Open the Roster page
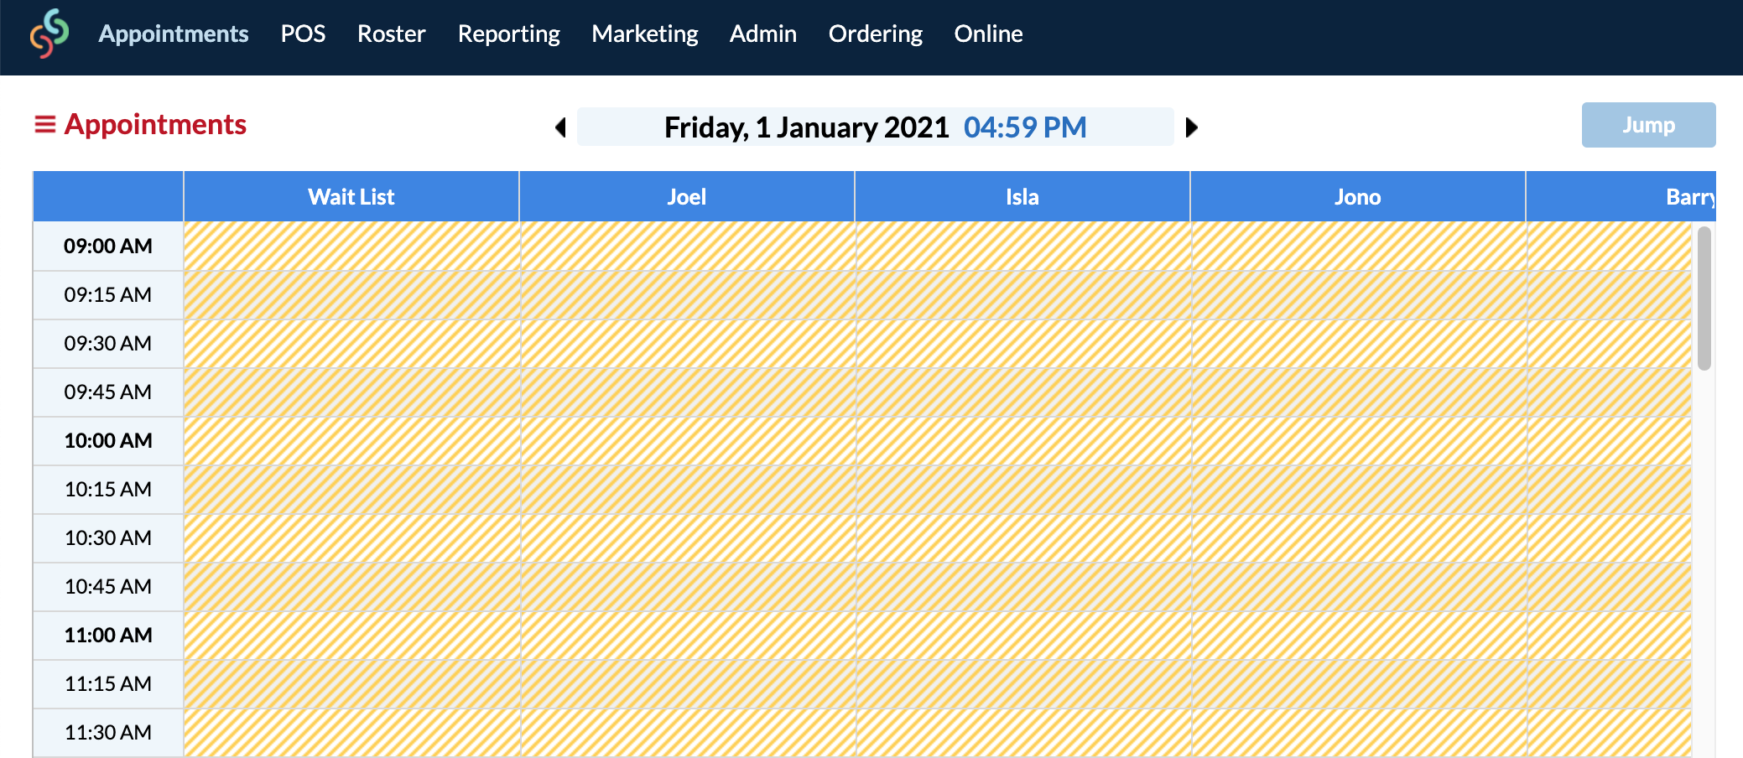 coord(391,34)
